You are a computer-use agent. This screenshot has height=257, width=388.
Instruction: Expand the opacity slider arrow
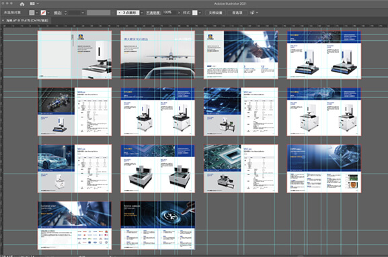pos(179,13)
